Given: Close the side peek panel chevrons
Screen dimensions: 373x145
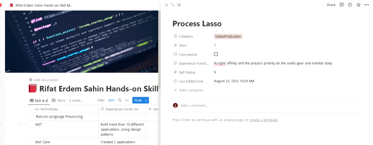Looking at the screenshot, I should pyautogui.click(x=166, y=5).
